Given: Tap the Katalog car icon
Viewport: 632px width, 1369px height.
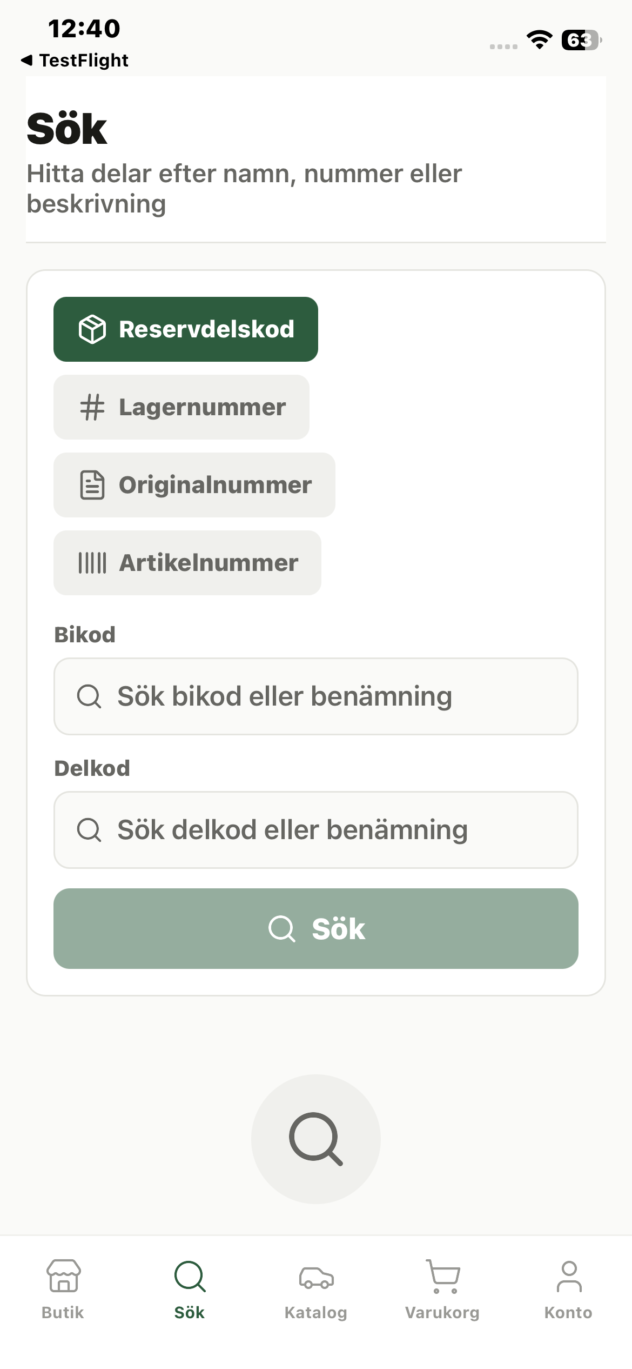Looking at the screenshot, I should pos(316,1277).
